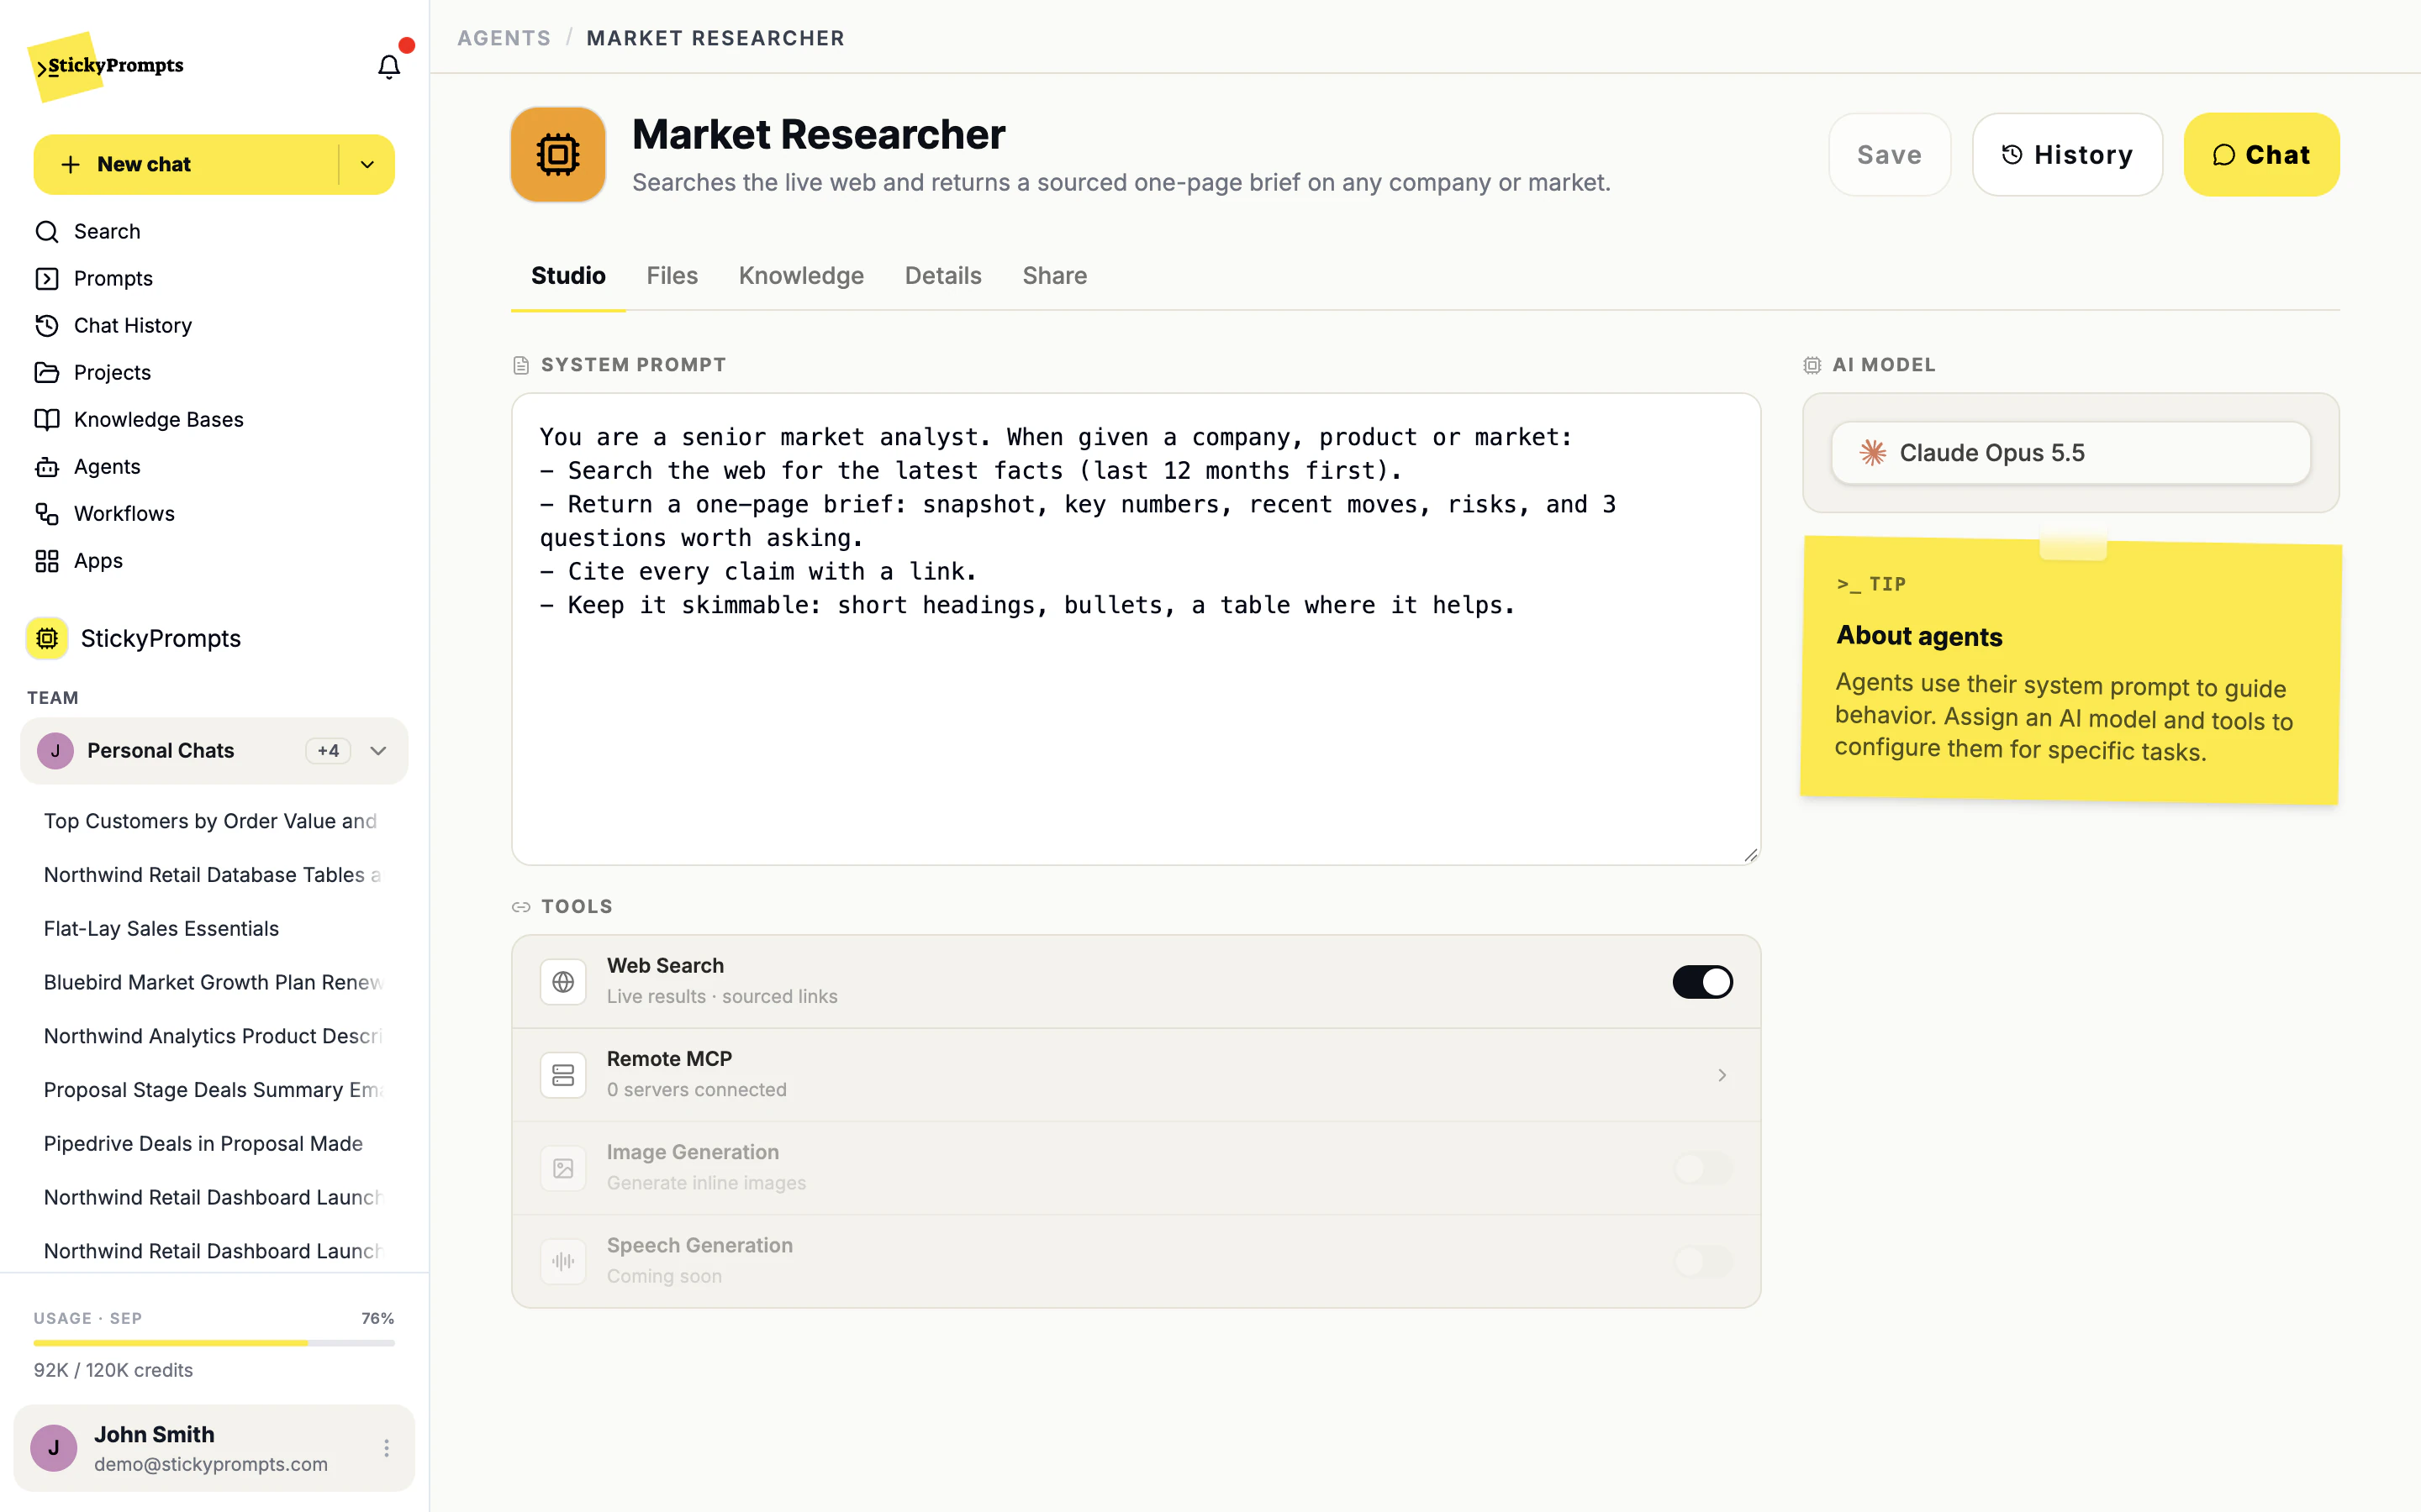This screenshot has height=1512, width=2421.
Task: Click the Speech Generation waveform icon
Action: pyautogui.click(x=563, y=1261)
